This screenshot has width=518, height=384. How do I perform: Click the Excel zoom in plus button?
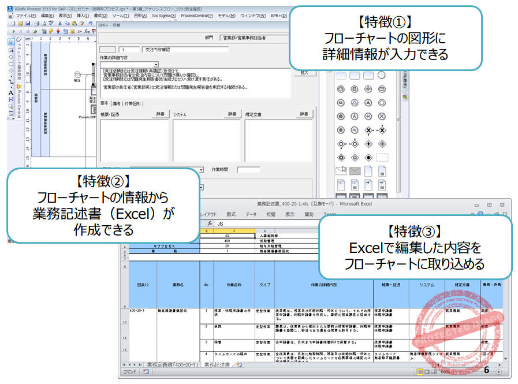click(x=498, y=371)
